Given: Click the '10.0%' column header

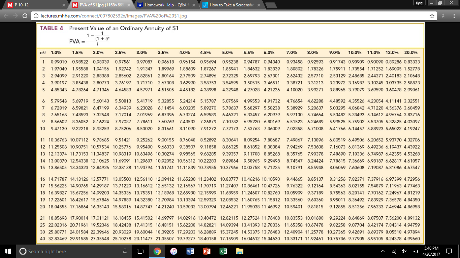Looking at the screenshot, I should [355, 52].
